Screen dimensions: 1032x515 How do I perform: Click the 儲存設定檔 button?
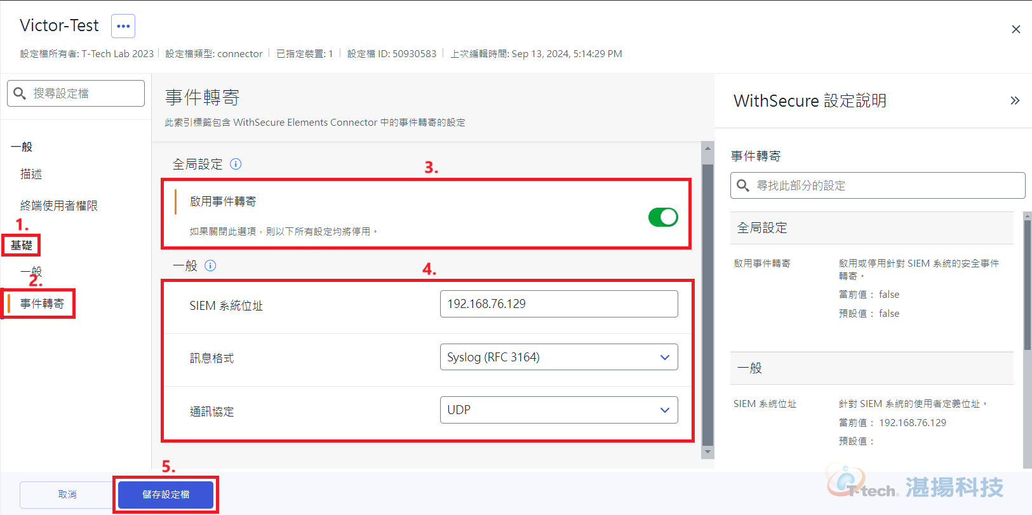[x=166, y=495]
